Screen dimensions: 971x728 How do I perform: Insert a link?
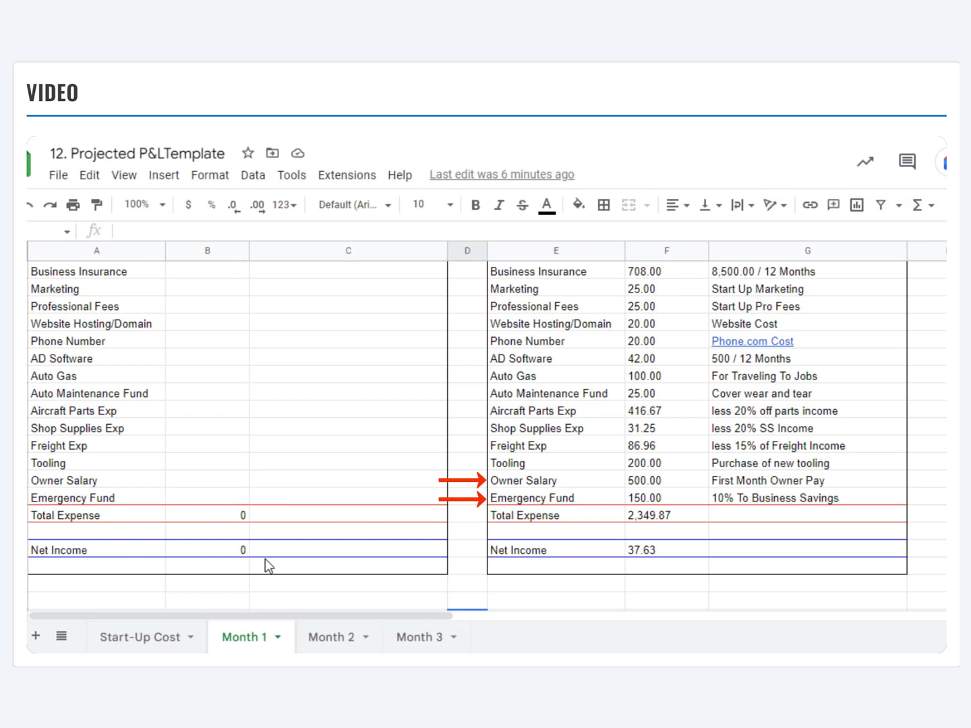[x=810, y=205]
